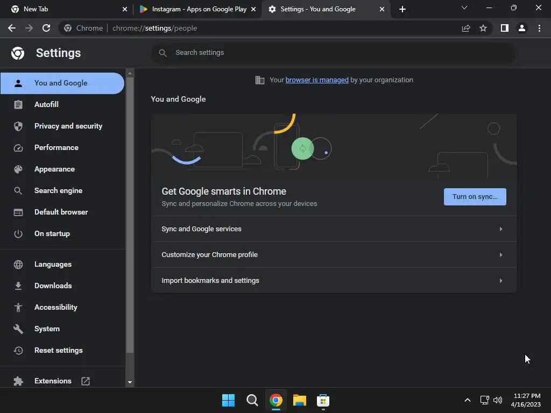The height and width of the screenshot is (413, 551).
Task: Click the network tray icon
Action: pyautogui.click(x=485, y=400)
